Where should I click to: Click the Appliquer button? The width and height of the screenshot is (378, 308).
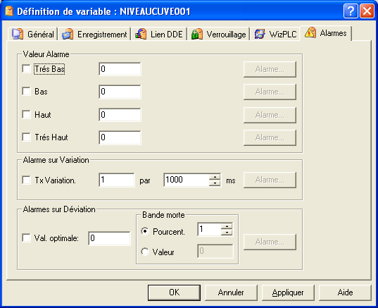pos(288,292)
